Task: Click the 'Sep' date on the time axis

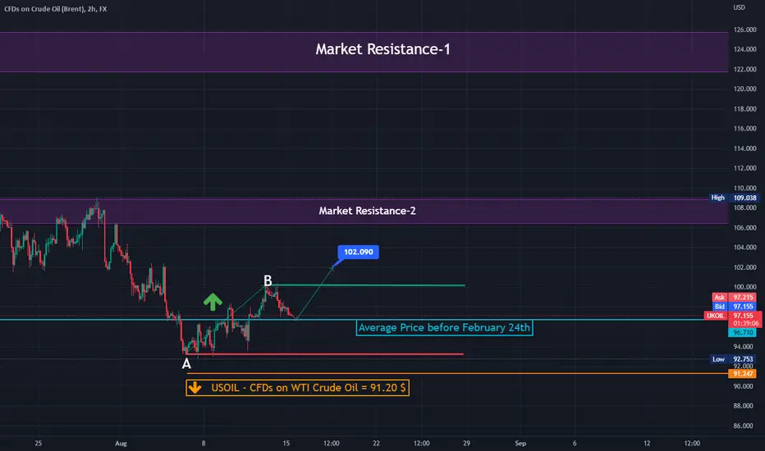Action: tap(520, 443)
